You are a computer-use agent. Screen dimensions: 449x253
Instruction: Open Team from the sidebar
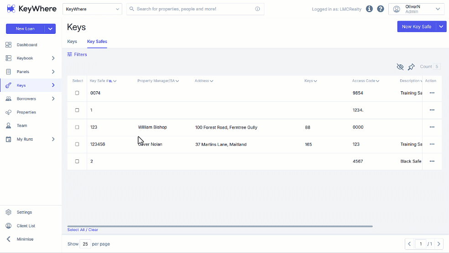point(22,126)
